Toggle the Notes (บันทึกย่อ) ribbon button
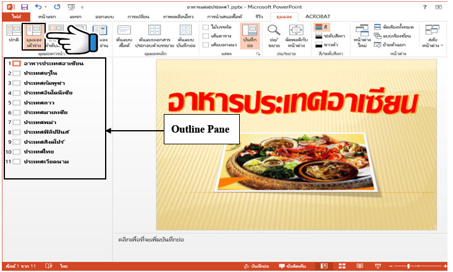The width and height of the screenshot is (453, 272). tap(250, 36)
